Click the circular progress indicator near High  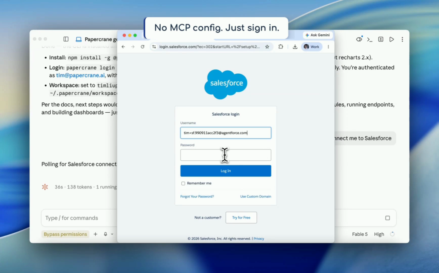pyautogui.click(x=392, y=234)
